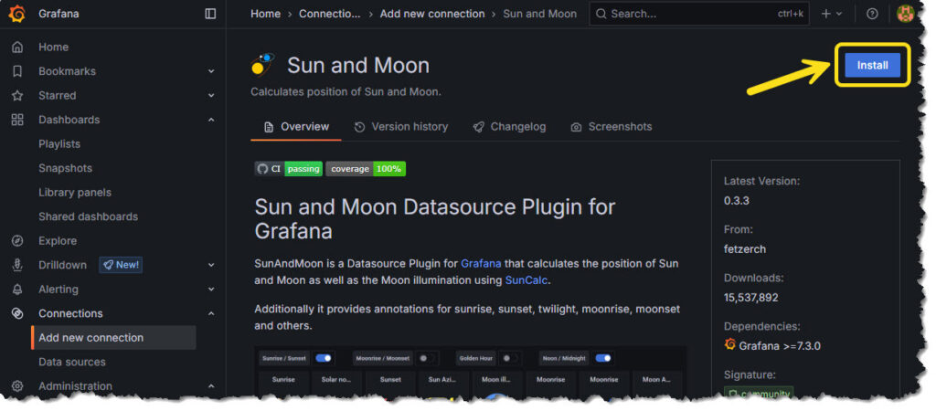This screenshot has width=936, height=411.
Task: Follow the SunCalc link
Action: pos(526,279)
